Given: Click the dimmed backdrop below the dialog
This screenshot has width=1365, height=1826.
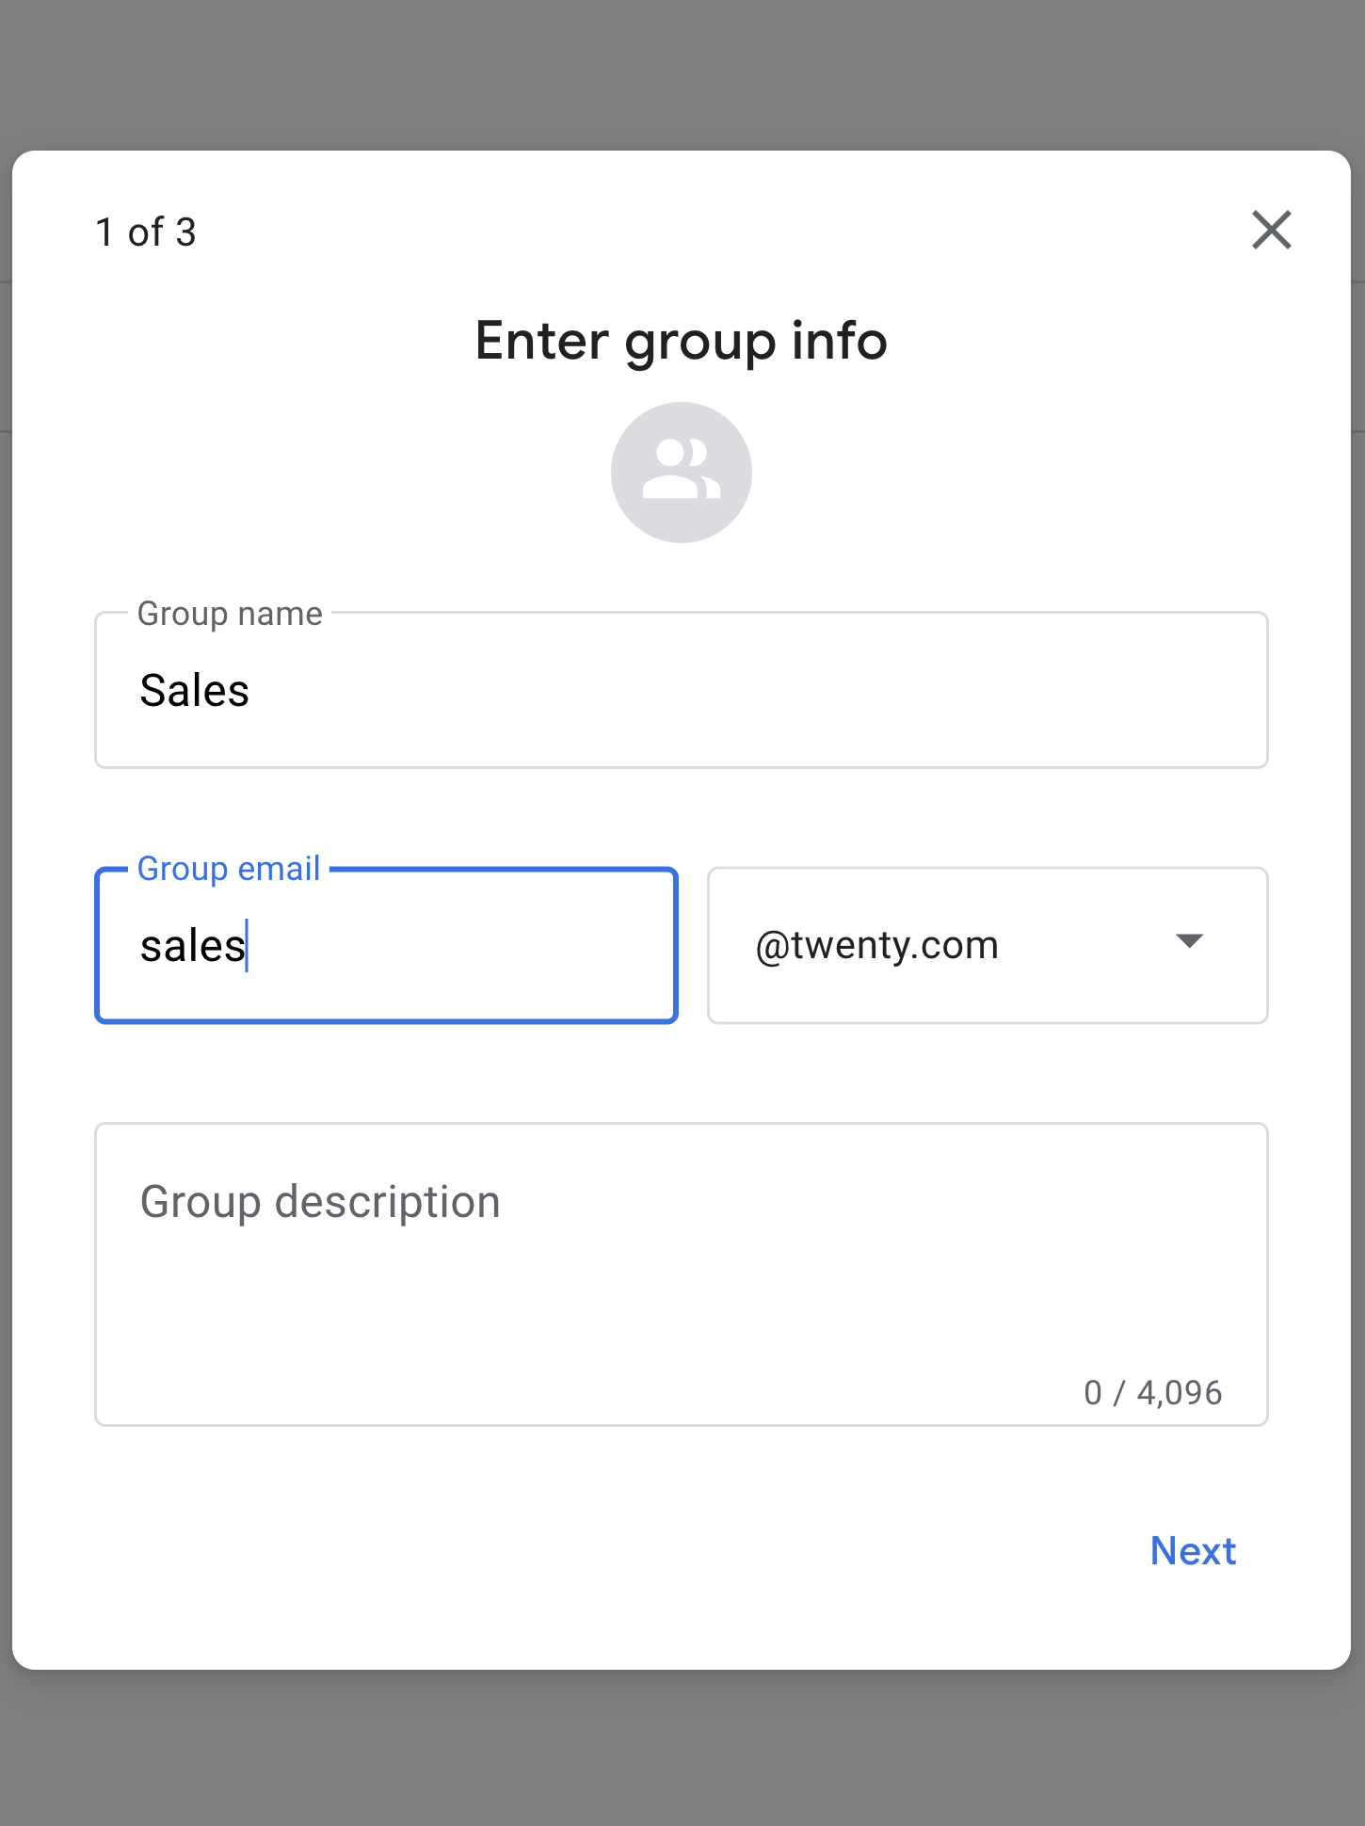Looking at the screenshot, I should [x=682, y=1749].
